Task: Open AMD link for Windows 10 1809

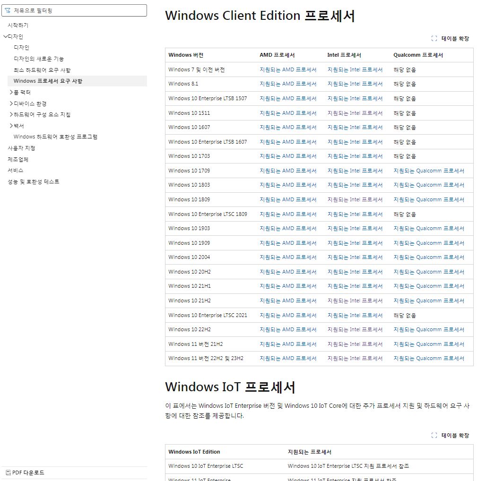Action: pos(288,199)
